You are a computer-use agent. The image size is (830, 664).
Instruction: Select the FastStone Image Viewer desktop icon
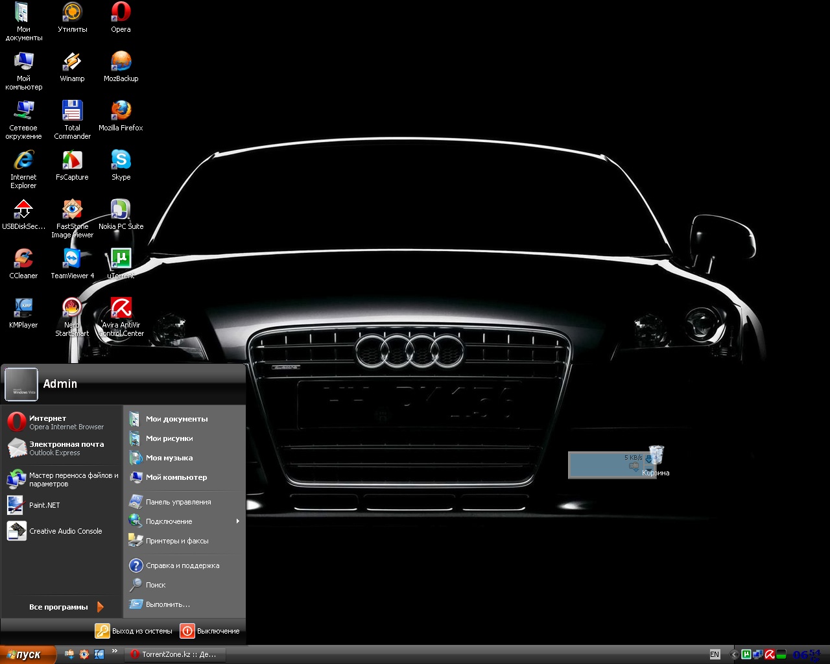click(x=72, y=219)
